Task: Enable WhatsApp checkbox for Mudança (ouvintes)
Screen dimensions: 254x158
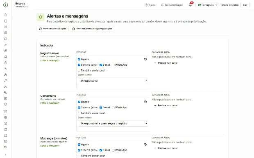Action: point(113,150)
